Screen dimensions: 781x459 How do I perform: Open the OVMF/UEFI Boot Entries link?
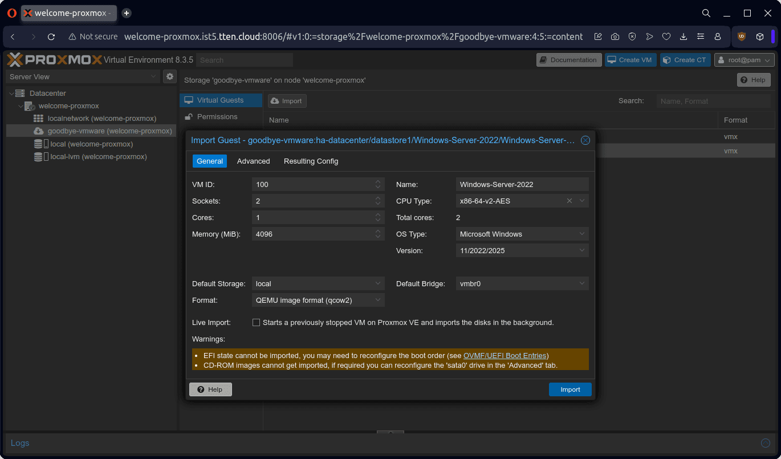pos(505,355)
